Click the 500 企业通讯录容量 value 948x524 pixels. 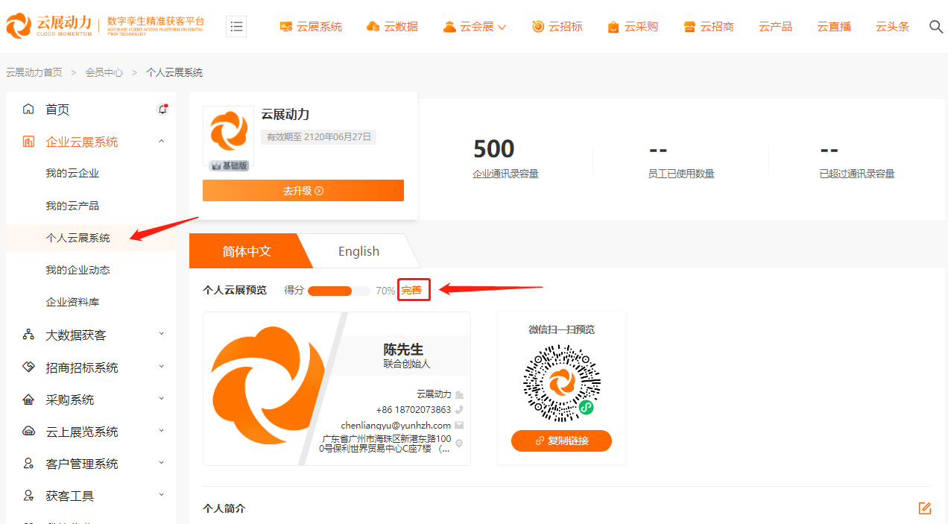(x=494, y=149)
